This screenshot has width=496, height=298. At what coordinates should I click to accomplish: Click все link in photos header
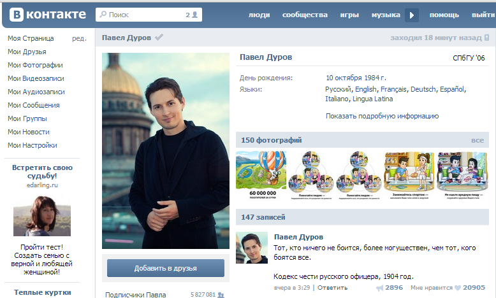pyautogui.click(x=478, y=140)
